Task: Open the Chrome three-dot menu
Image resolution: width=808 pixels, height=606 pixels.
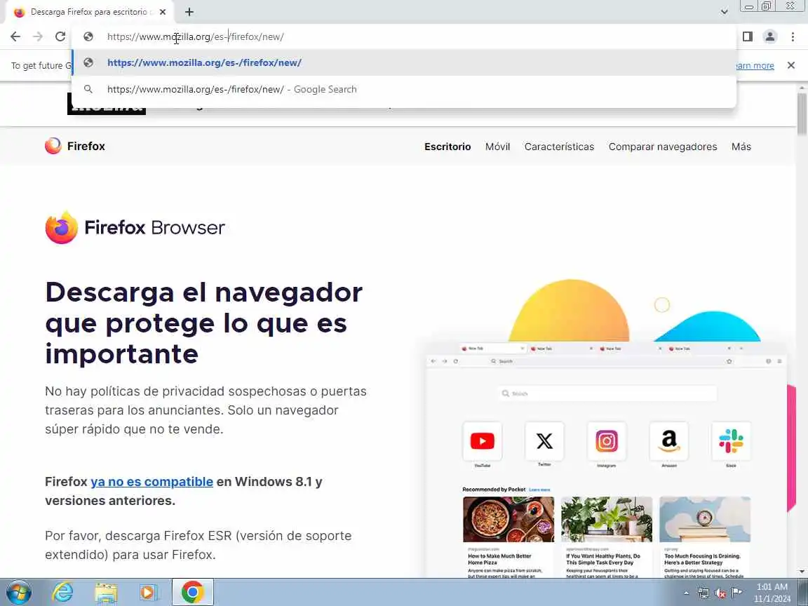Action: [793, 36]
